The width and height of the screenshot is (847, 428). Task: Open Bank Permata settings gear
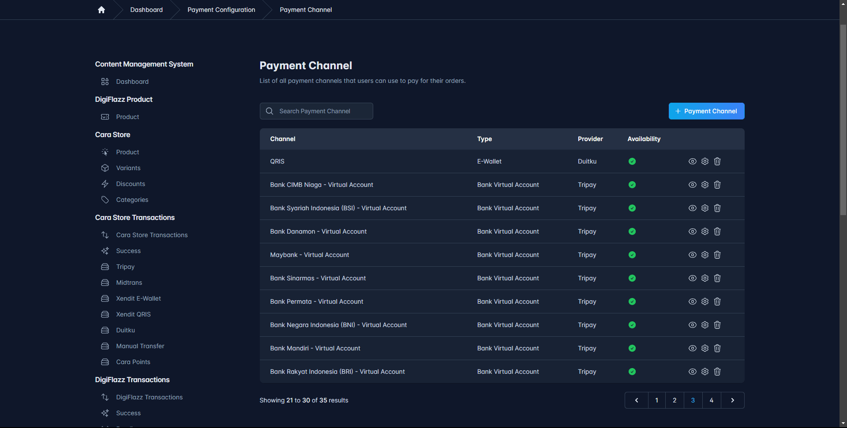[705, 301]
